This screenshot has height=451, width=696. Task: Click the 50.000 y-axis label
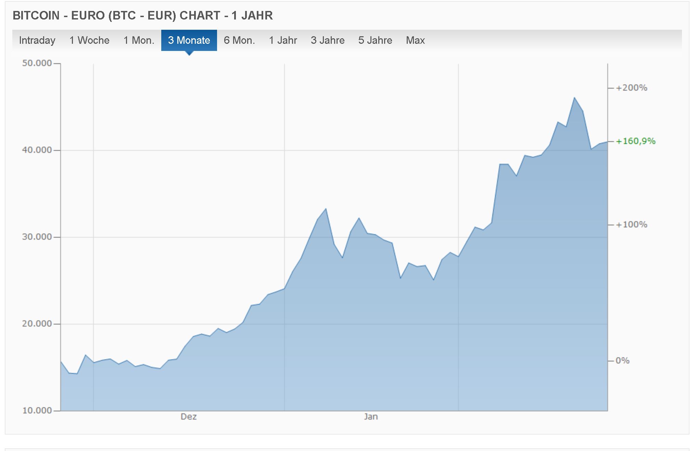[37, 63]
